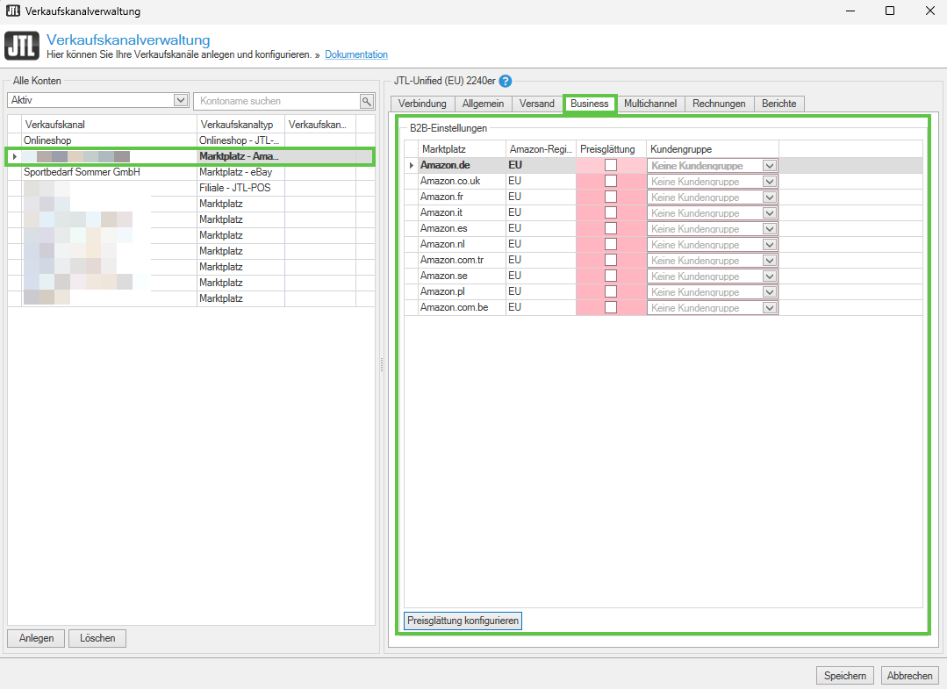The width and height of the screenshot is (947, 689).
Task: Open the Allgemein tab
Action: tap(484, 104)
